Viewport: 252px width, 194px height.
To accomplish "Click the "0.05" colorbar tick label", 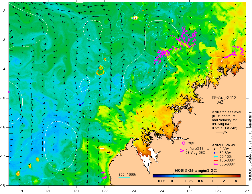I will pyautogui.click(x=162, y=181).
